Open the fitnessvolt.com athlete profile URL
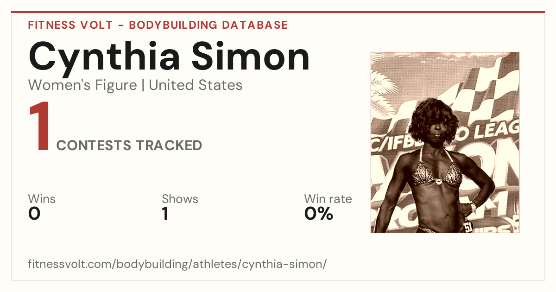Screen dimensions: 556x292 177,264
